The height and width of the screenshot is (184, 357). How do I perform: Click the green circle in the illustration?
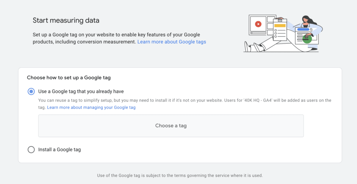coord(307,39)
